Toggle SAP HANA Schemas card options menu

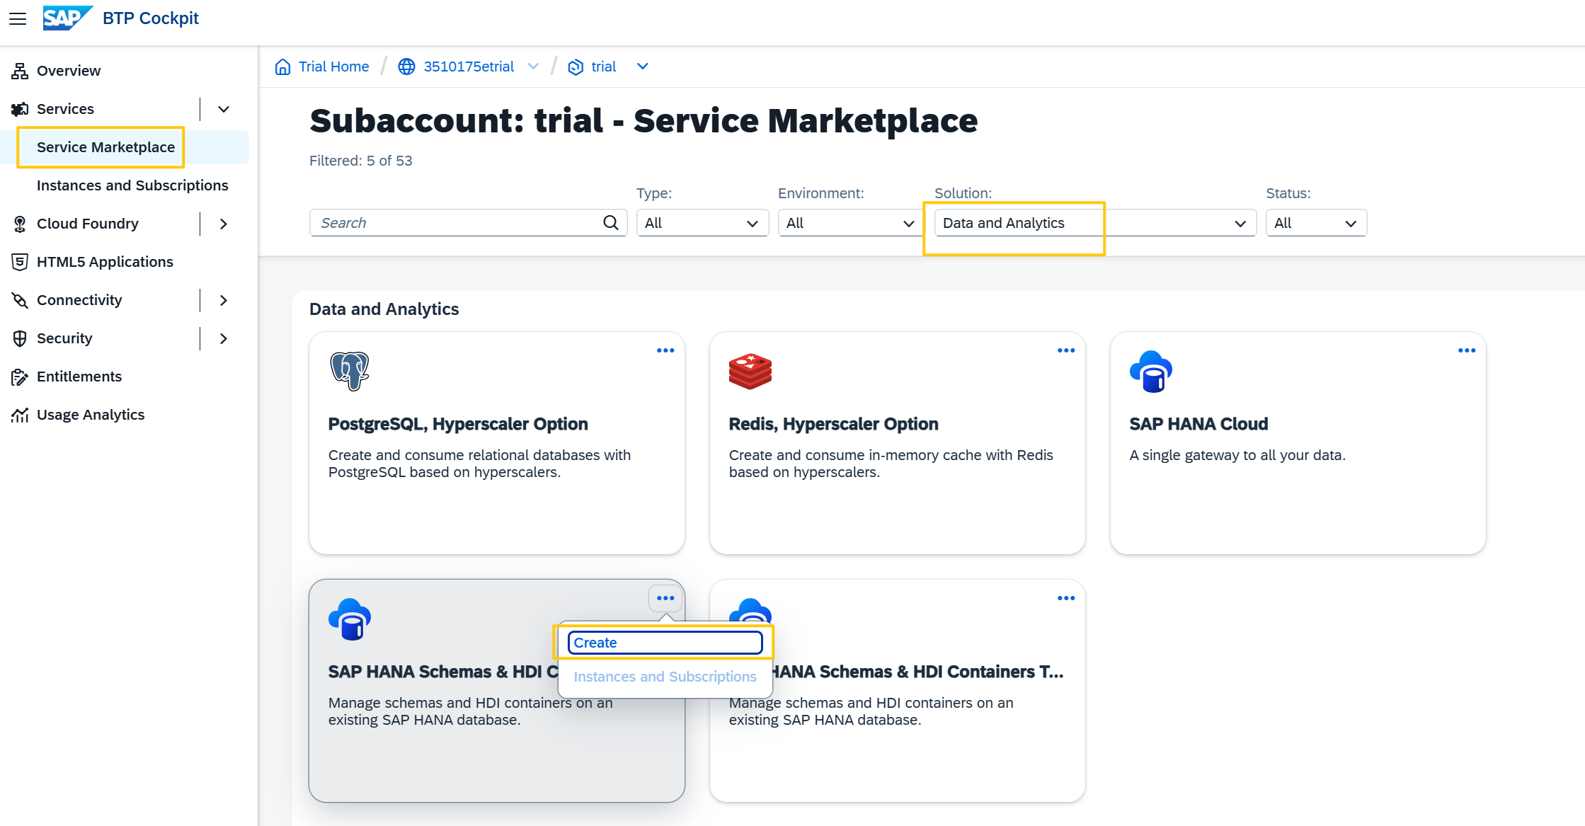(x=665, y=598)
